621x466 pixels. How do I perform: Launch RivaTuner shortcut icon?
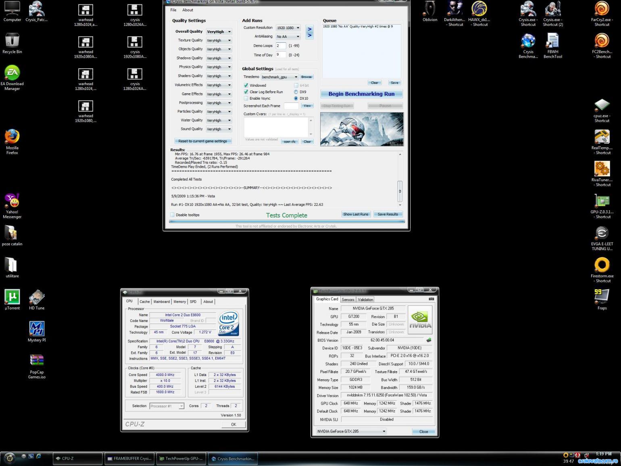[602, 174]
